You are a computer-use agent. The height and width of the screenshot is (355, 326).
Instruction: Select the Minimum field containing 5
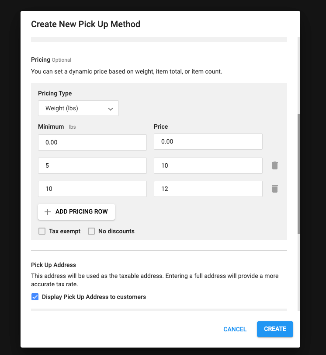coord(92,166)
